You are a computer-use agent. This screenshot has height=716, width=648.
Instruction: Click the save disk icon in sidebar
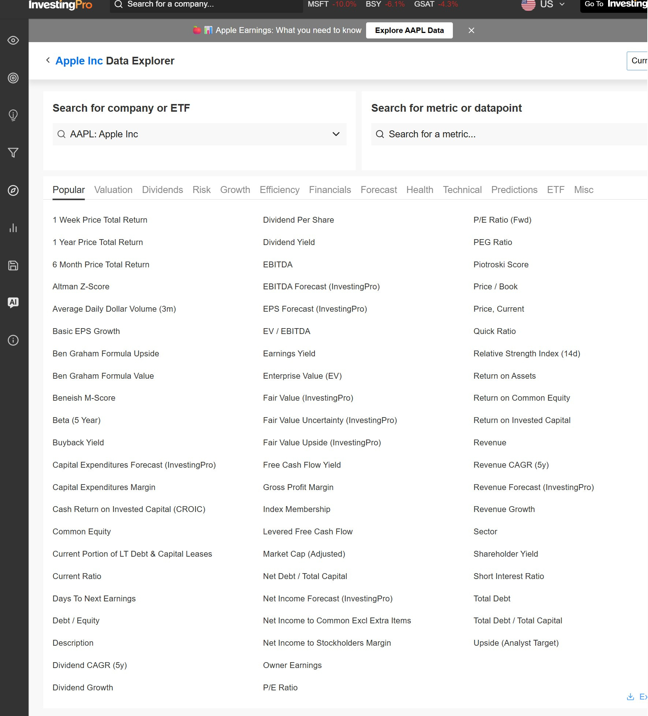pos(13,266)
